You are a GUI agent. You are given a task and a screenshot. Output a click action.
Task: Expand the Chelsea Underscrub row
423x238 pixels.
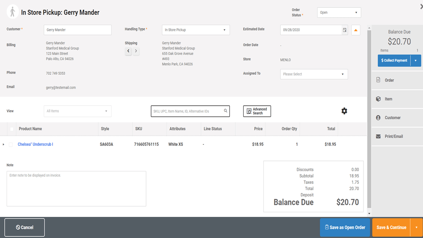point(3,144)
